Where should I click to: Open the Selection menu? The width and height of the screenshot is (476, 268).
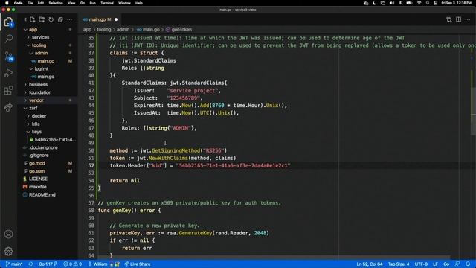[56, 3]
